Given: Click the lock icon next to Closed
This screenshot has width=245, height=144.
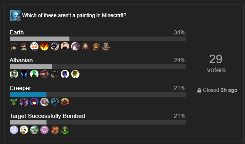Looking at the screenshot, I should tap(199, 90).
